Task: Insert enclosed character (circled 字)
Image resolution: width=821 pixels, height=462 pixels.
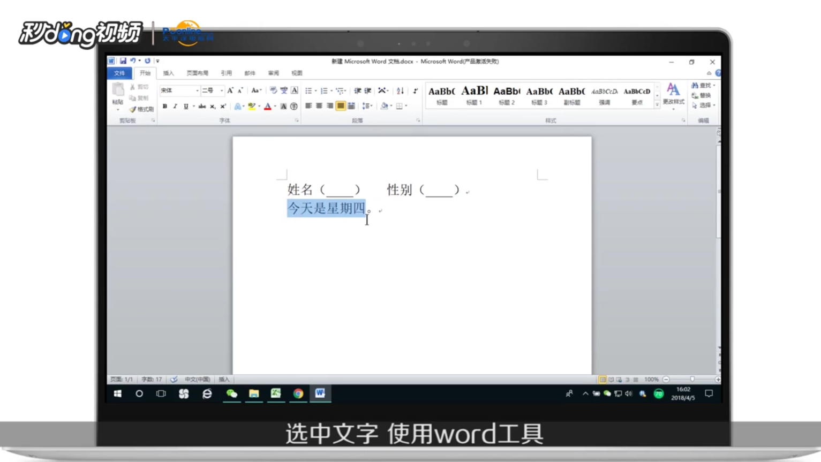Action: [x=294, y=107]
